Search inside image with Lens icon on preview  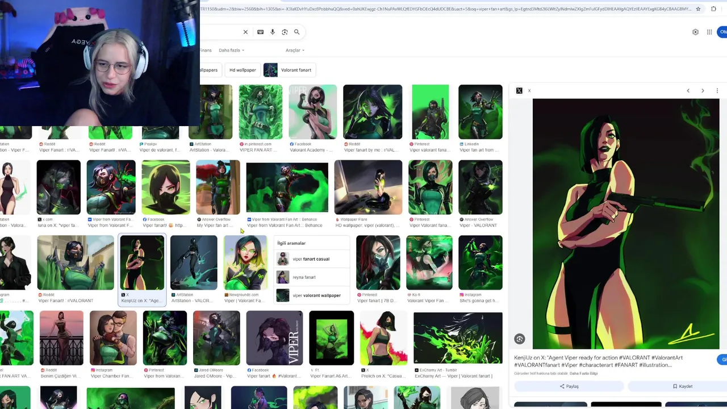519,339
